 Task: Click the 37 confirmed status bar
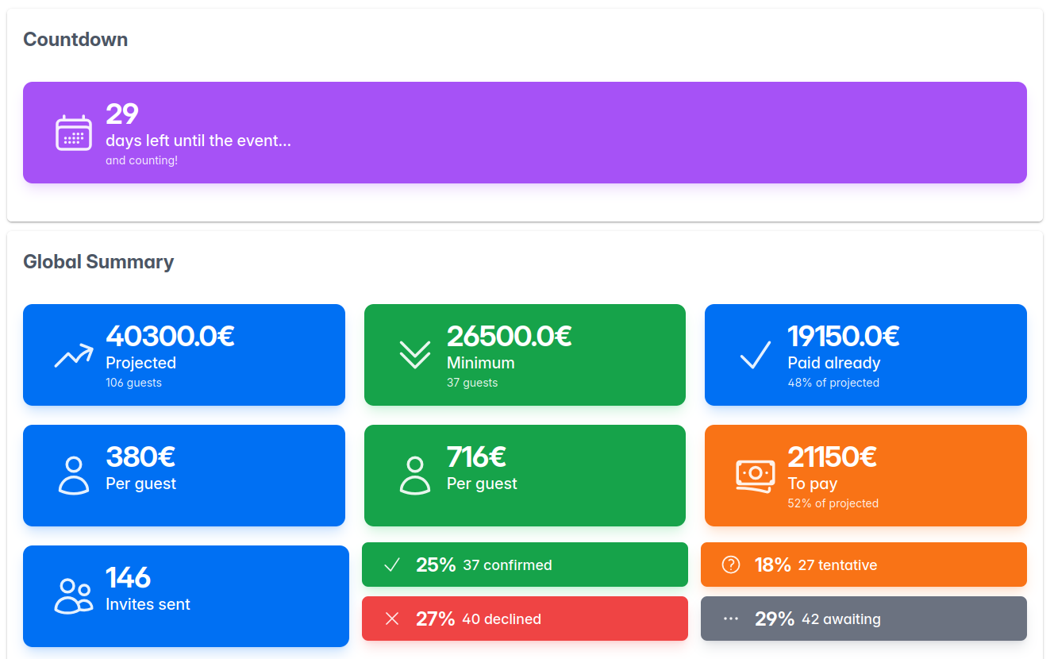click(525, 565)
